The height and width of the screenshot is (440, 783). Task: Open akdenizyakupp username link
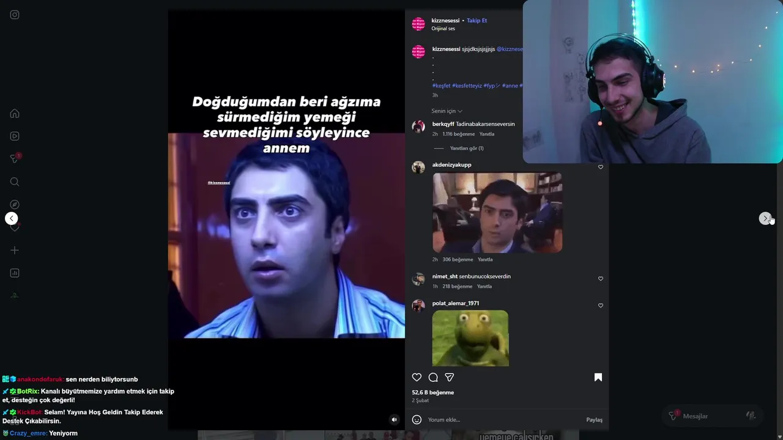pos(452,165)
